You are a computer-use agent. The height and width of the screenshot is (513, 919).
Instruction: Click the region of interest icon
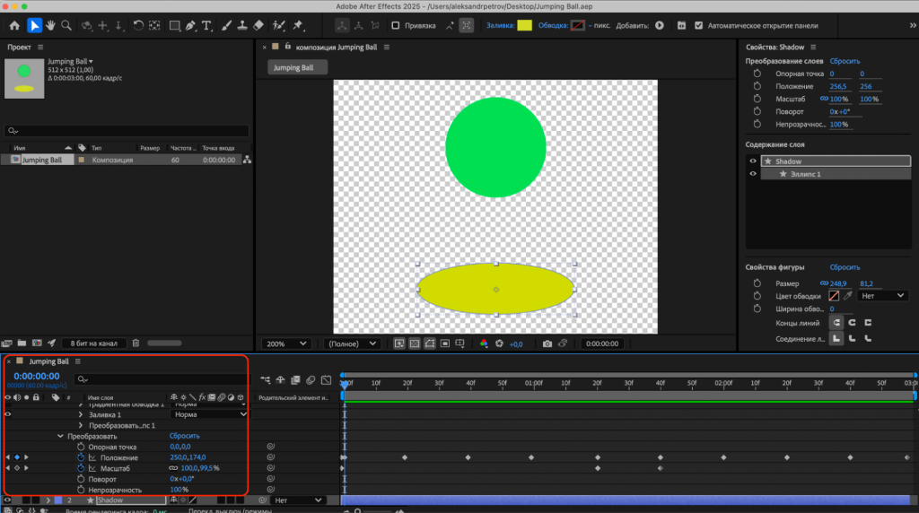point(445,343)
